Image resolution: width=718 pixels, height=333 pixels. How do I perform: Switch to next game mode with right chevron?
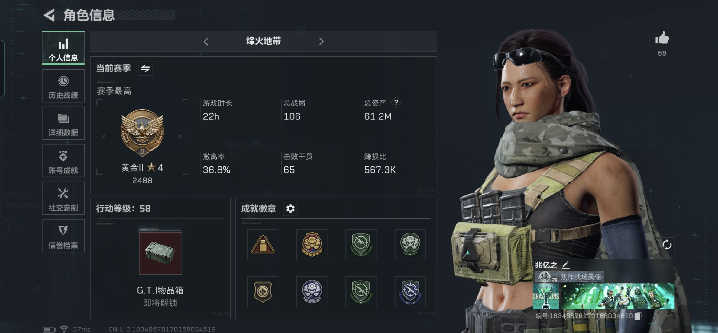coord(321,41)
